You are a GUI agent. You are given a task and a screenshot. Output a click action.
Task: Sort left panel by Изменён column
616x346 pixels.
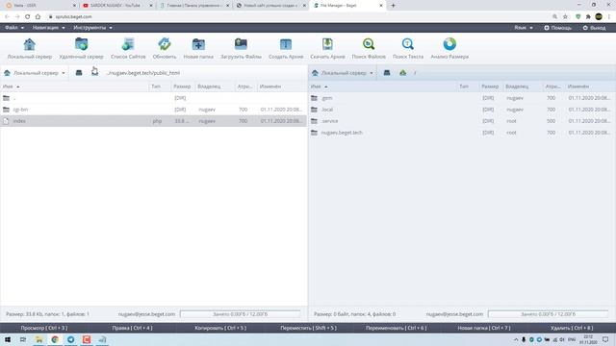coord(270,86)
